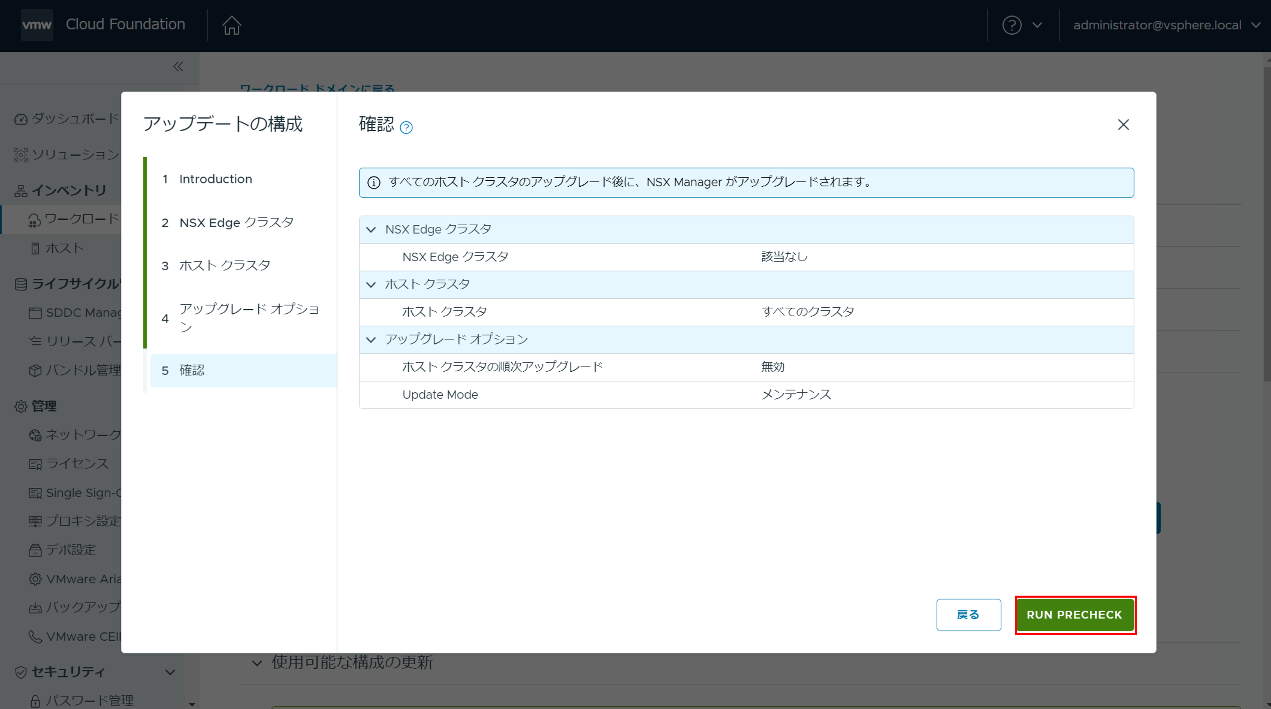Click sidebar scroll down arrow
The width and height of the screenshot is (1271, 709).
pyautogui.click(x=192, y=704)
